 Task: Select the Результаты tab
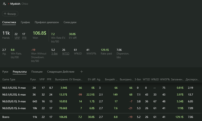click(20, 72)
